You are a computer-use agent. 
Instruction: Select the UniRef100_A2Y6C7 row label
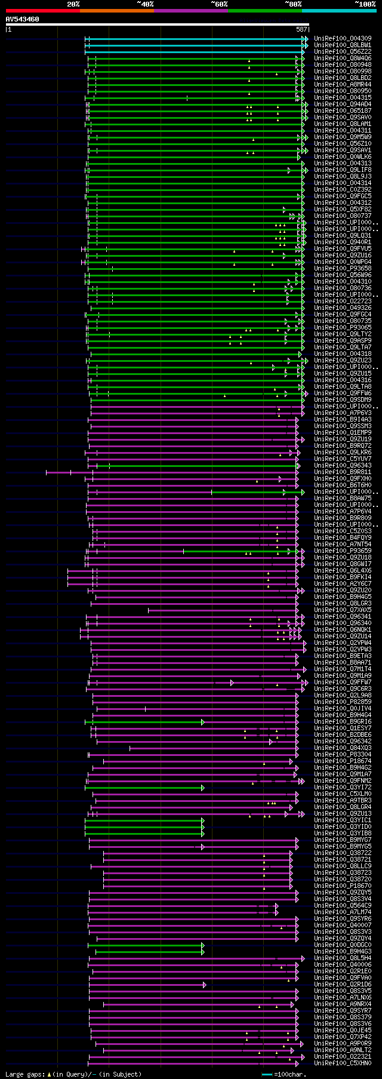coord(343,584)
